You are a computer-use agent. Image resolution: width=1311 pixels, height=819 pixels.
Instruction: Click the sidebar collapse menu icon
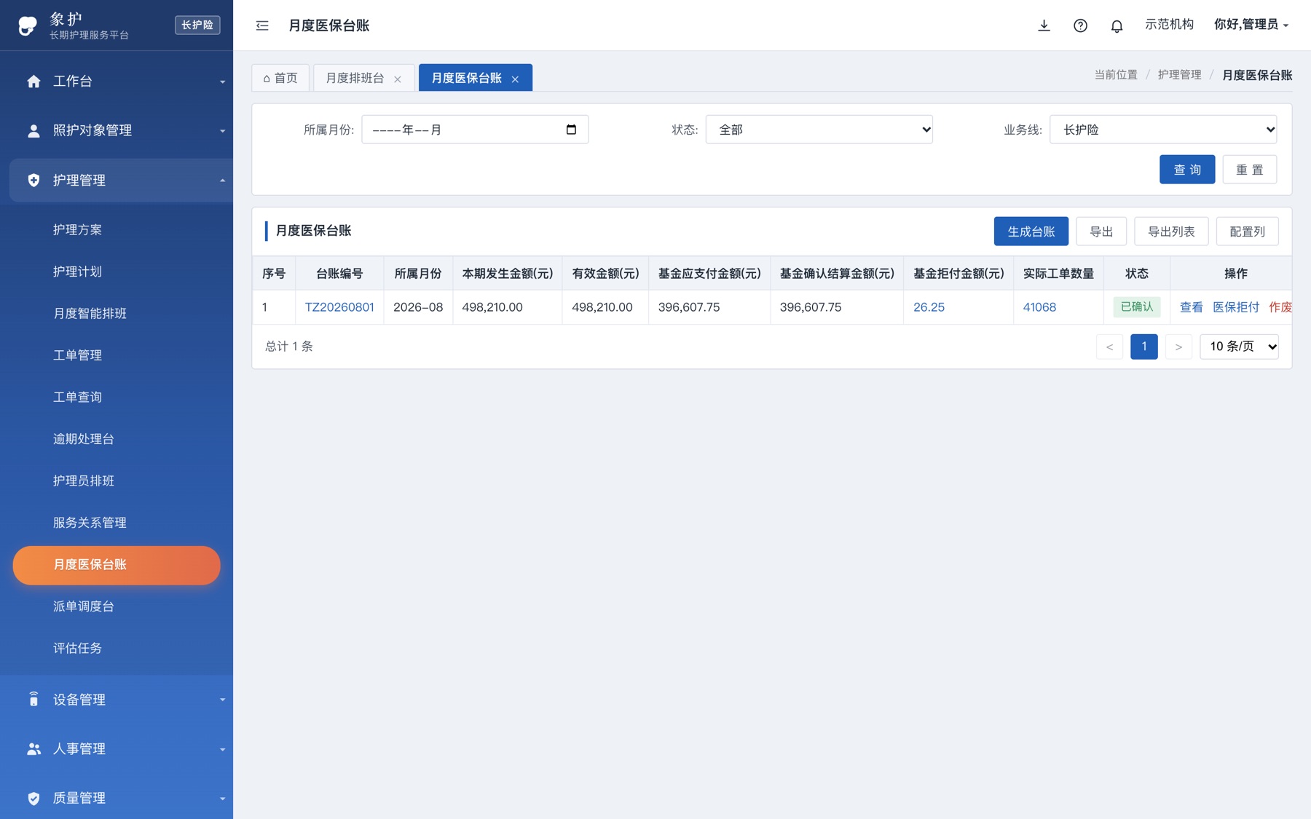(x=262, y=25)
